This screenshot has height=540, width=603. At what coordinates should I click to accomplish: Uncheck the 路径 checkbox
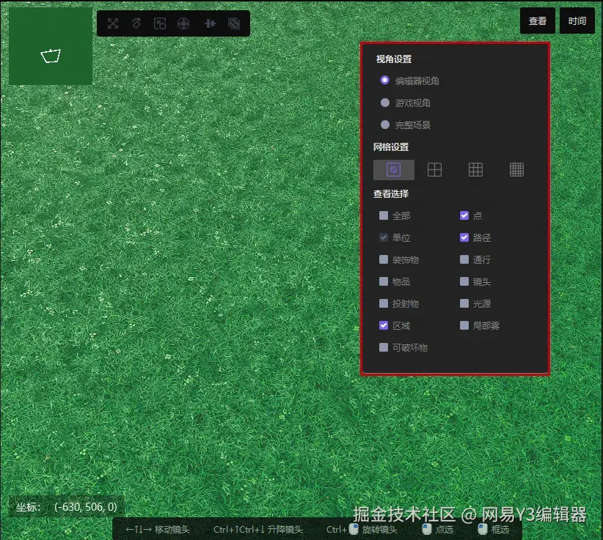click(x=464, y=237)
